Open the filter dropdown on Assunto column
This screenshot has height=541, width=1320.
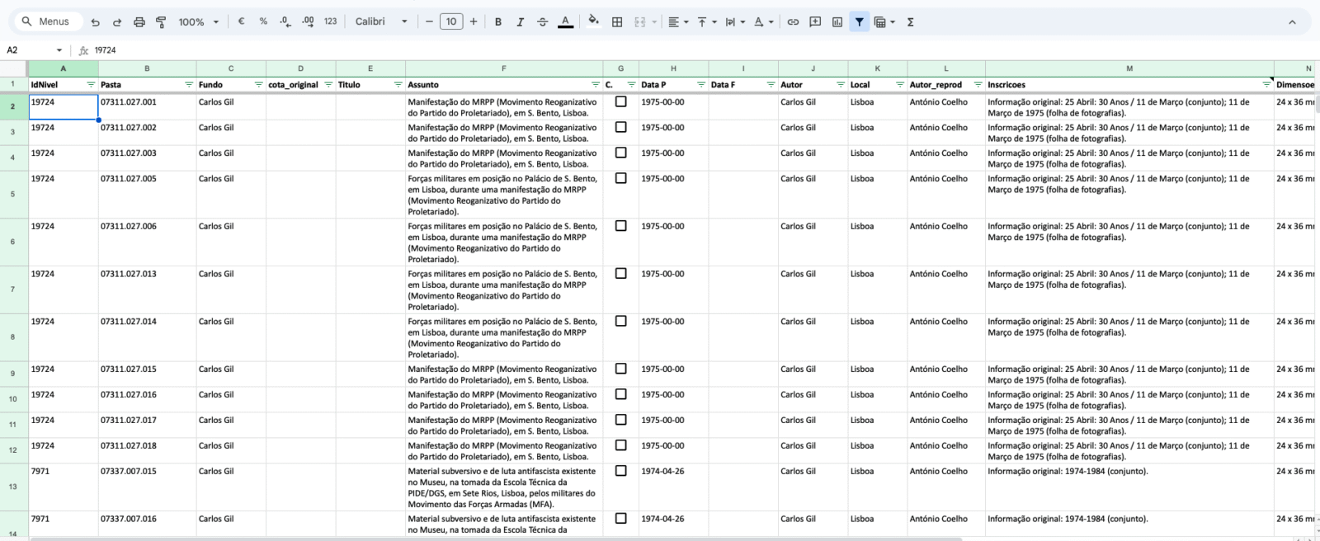596,85
